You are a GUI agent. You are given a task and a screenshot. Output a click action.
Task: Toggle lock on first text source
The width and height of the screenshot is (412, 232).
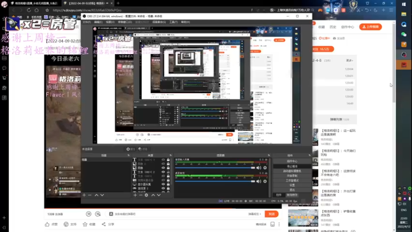click(x=168, y=160)
